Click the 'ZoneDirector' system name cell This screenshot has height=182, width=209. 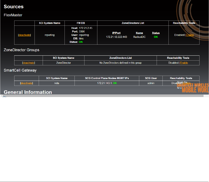coord(63,63)
